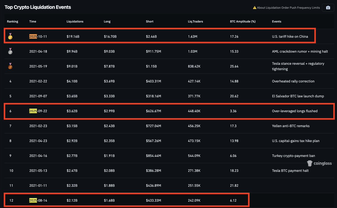Click the $2.92B liquidations value

tap(72, 141)
